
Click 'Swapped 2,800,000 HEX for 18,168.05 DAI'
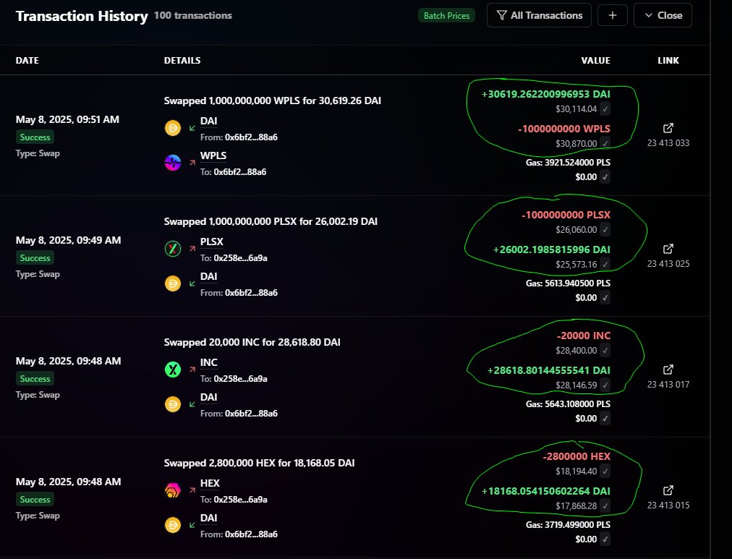259,464
